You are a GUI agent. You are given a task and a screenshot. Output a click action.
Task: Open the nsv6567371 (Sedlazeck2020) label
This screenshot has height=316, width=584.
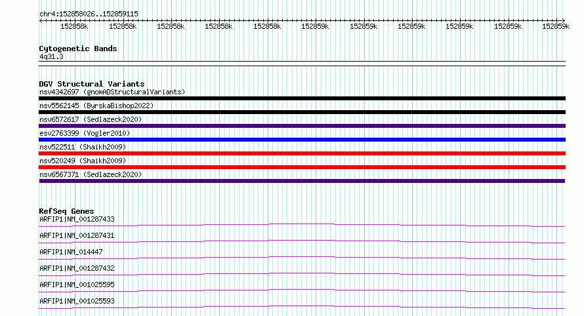(91, 174)
